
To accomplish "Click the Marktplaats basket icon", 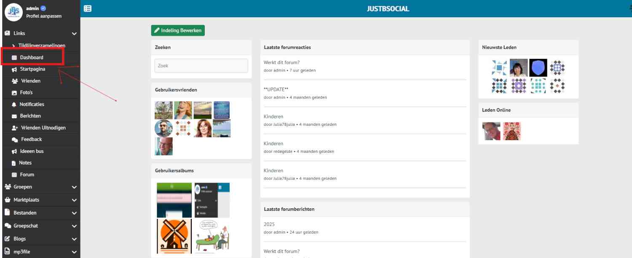I will click(x=7, y=200).
